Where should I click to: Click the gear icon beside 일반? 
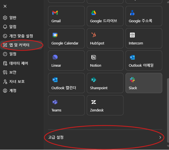[x=5, y=18]
